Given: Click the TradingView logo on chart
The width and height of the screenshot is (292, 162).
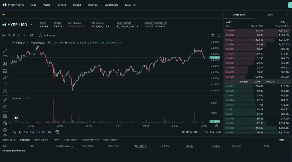Looking at the screenshot, I should point(16,118).
